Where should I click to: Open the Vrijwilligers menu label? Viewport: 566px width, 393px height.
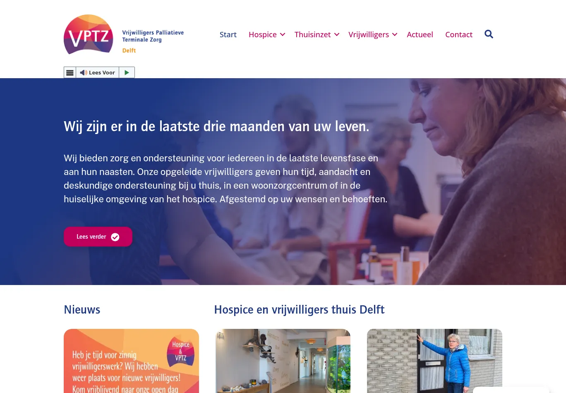369,35
